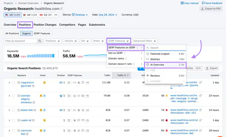Viewport: 226px width, 137px height.
Task: Select AI Overview feature option
Action: (165, 65)
